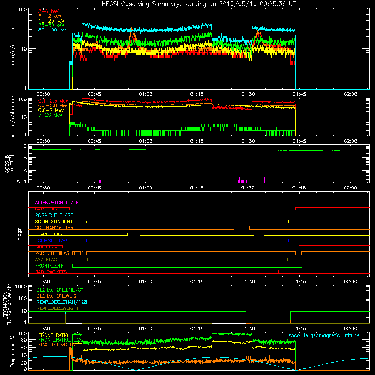The height and width of the screenshot is (375, 375).
Task: Select the FRONTS_OFF flag label
Action: coord(49,266)
